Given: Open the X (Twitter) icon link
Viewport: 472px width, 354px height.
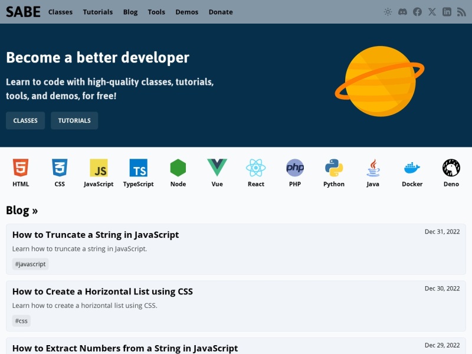Looking at the screenshot, I should click(432, 12).
